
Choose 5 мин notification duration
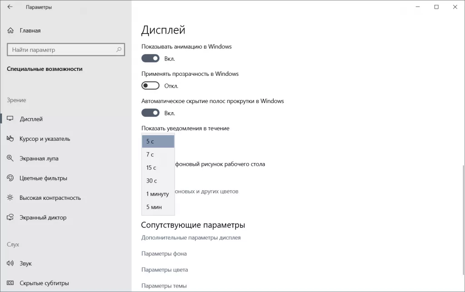(158, 207)
